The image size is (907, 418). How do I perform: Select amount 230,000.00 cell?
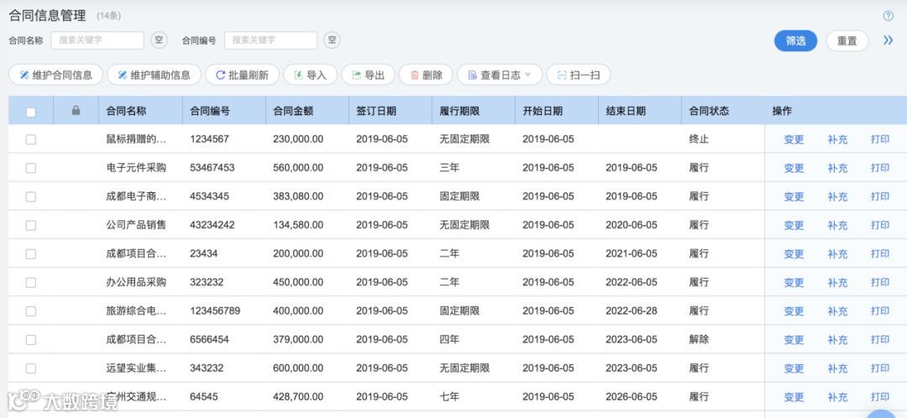(298, 139)
